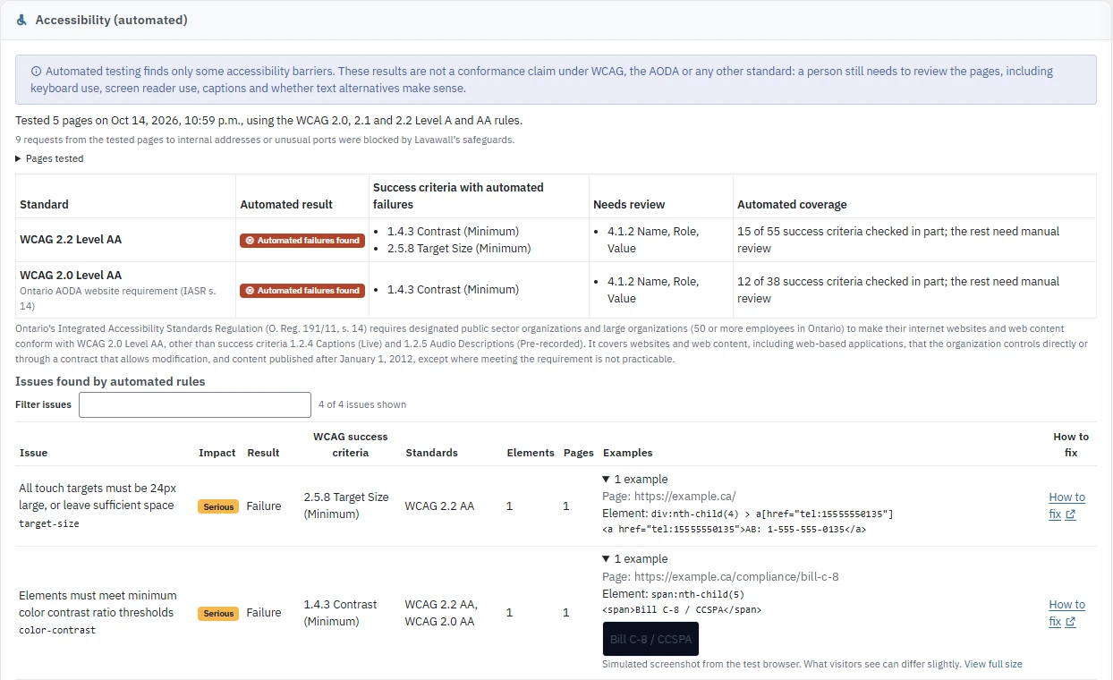Click WCAG 2.2 AA, WCAG 2.0 AA standards cell
The height and width of the screenshot is (680, 1113).
[441, 613]
